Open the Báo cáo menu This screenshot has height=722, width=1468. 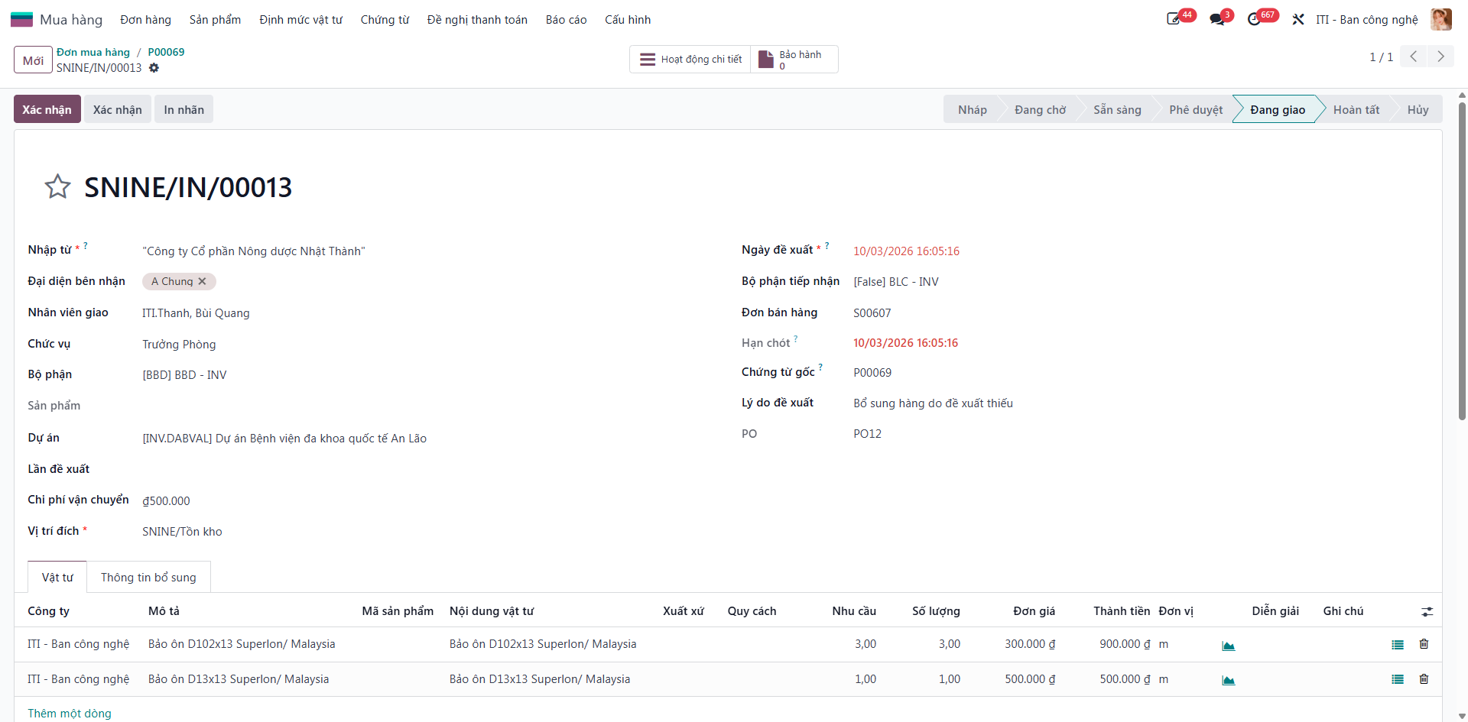566,19
